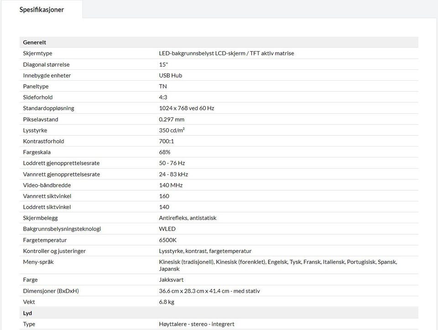Screen dimensions: 438x330
Task: Open the Spesifikasjoner tab
Action: 42,10
